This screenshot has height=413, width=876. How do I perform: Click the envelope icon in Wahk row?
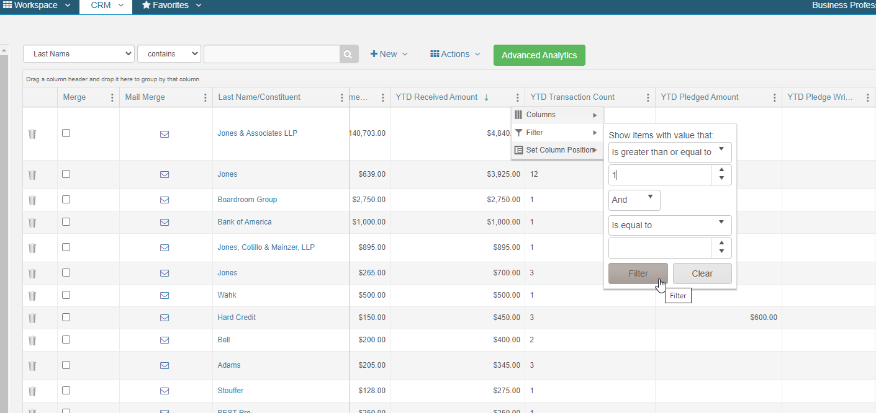pos(165,295)
